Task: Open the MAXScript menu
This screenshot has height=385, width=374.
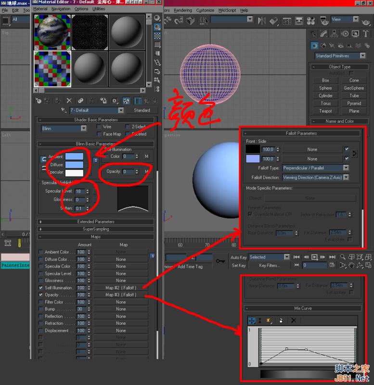Action: [x=227, y=10]
